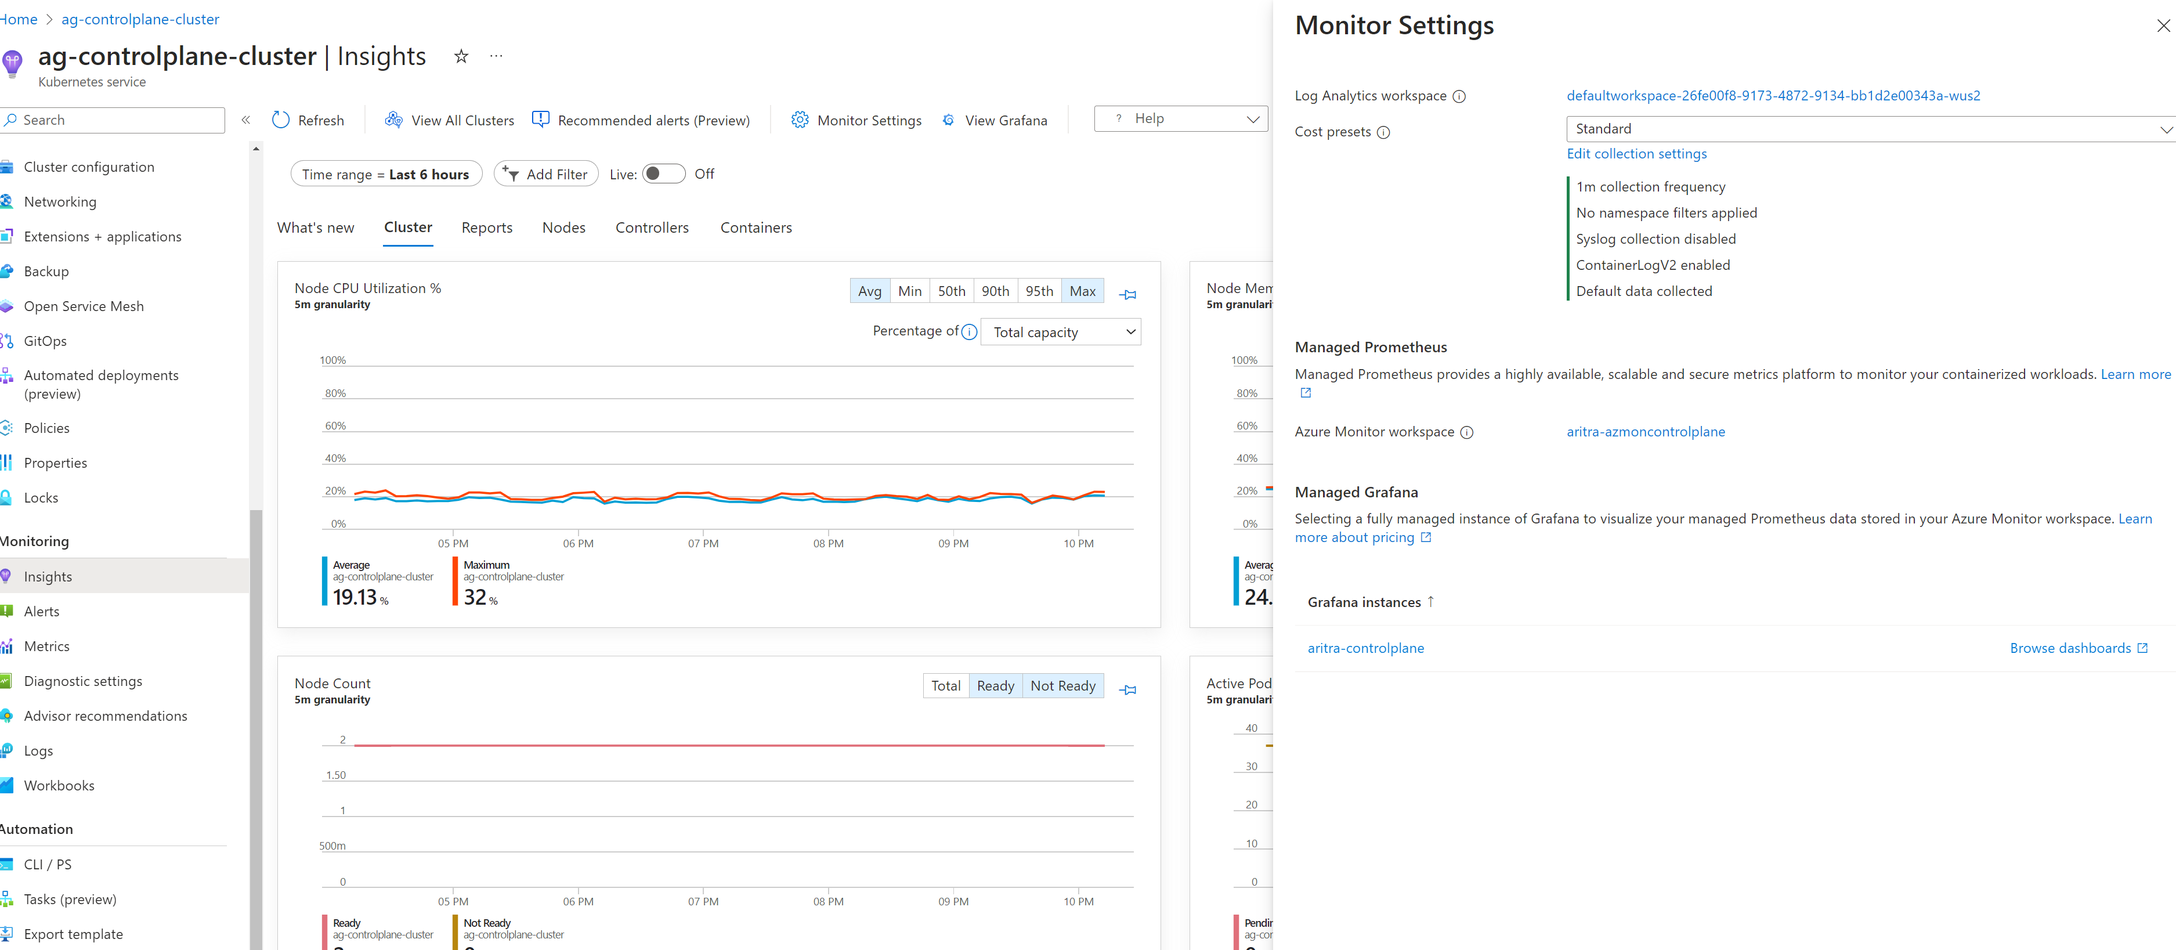Click the Log Analytics workspace info icon
The height and width of the screenshot is (950, 2176).
click(x=1459, y=96)
